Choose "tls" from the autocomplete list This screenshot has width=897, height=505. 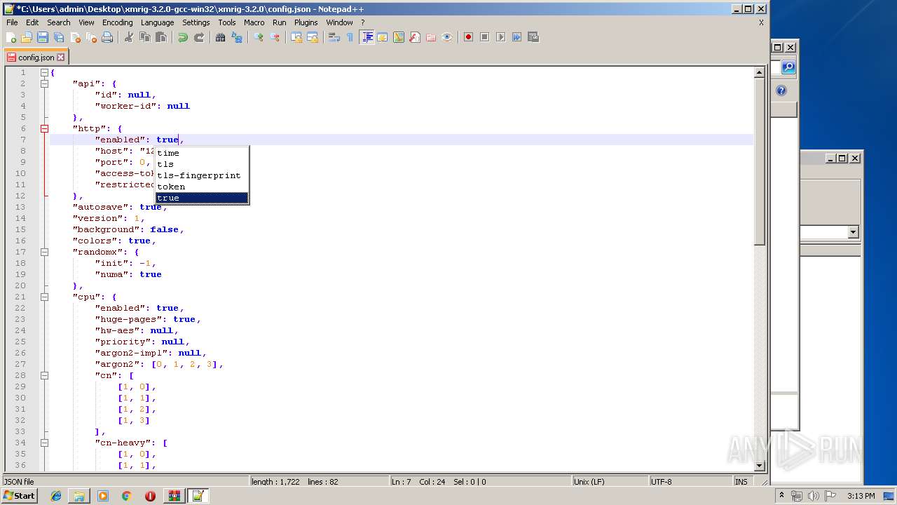202,164
